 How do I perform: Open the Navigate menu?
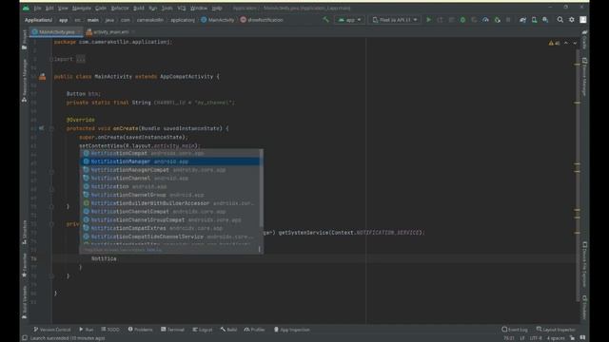82,8
